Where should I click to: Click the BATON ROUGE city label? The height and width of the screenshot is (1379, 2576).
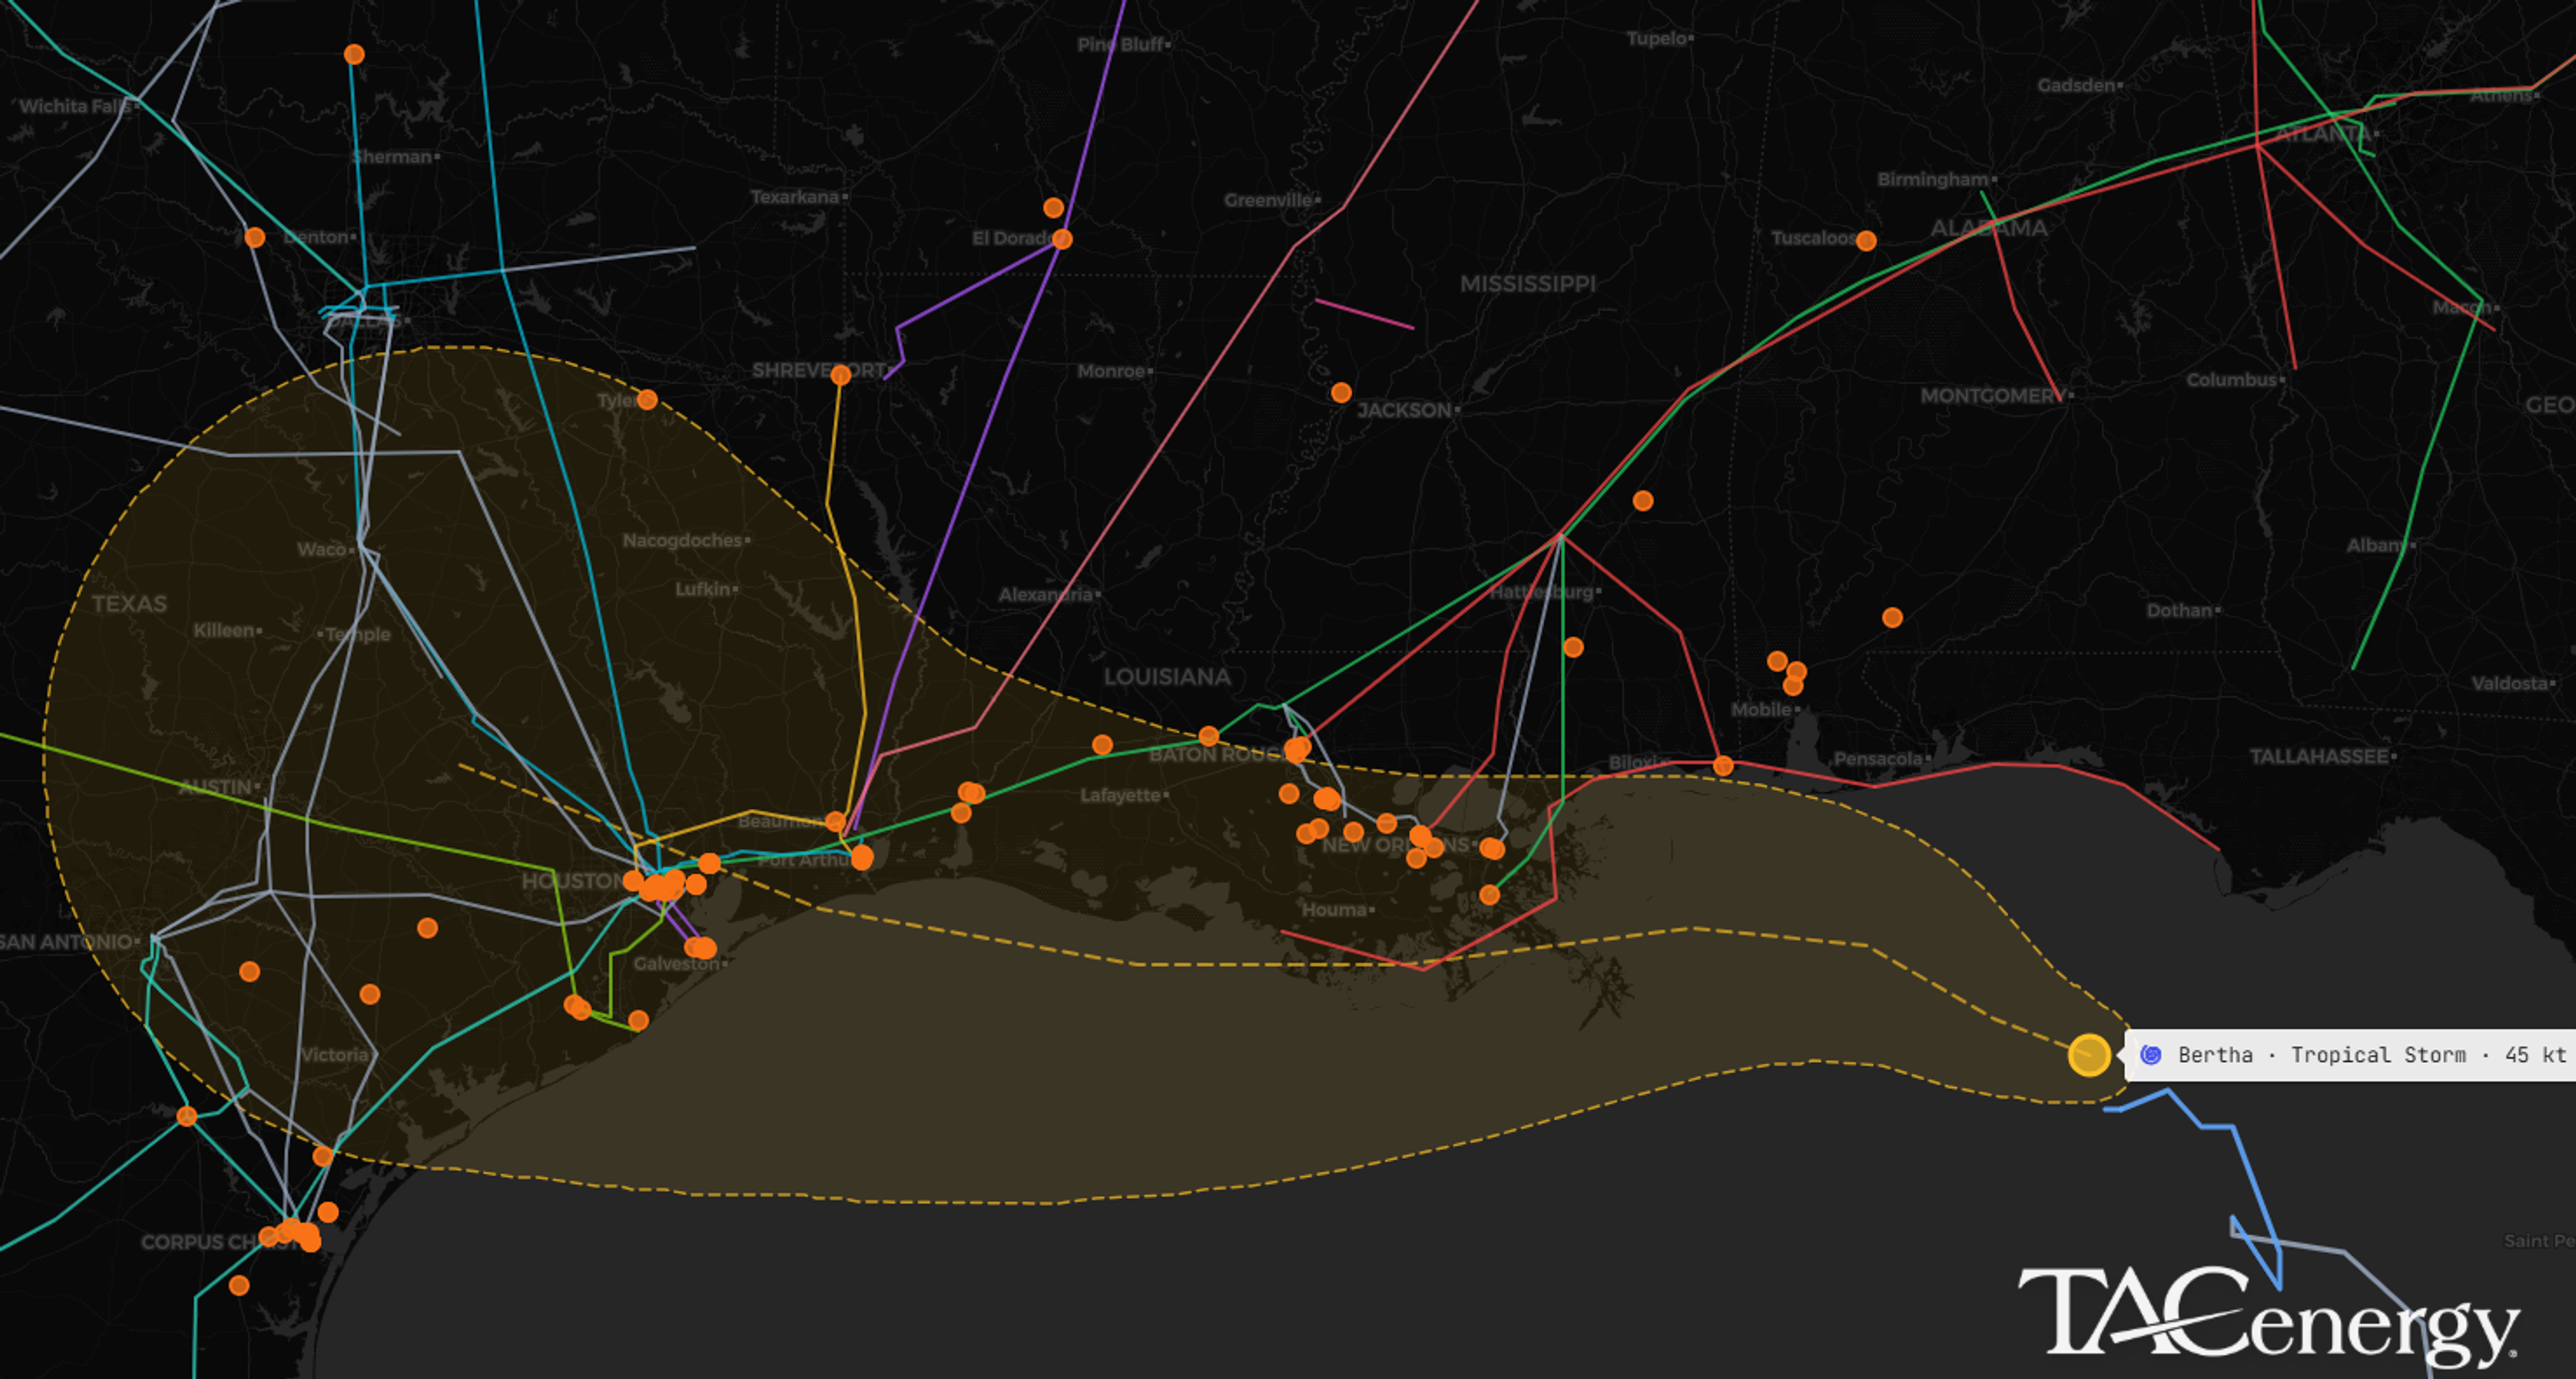coord(1220,755)
